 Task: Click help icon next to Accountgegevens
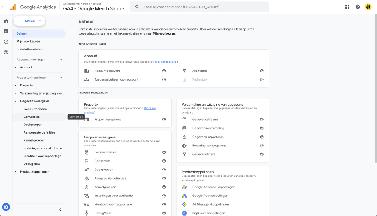(164, 71)
